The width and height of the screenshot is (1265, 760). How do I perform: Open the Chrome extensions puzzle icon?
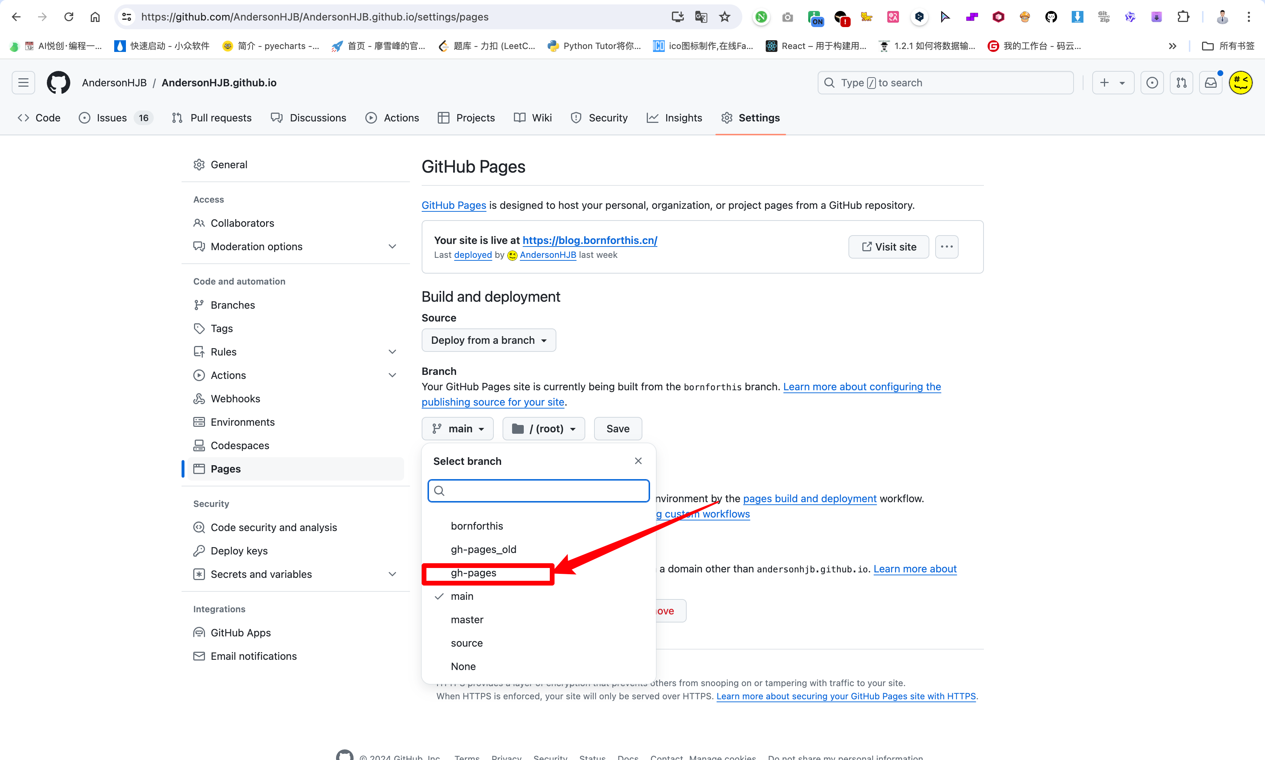click(x=1183, y=17)
